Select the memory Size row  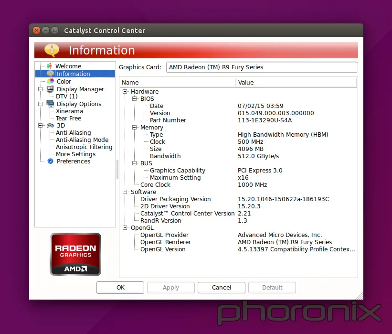pos(239,149)
